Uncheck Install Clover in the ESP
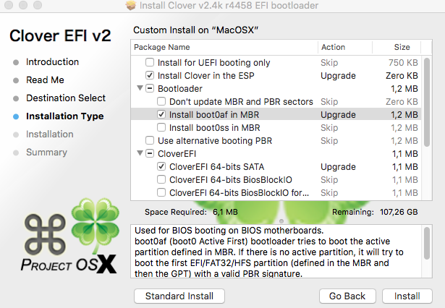The width and height of the screenshot is (445, 308). [x=150, y=75]
